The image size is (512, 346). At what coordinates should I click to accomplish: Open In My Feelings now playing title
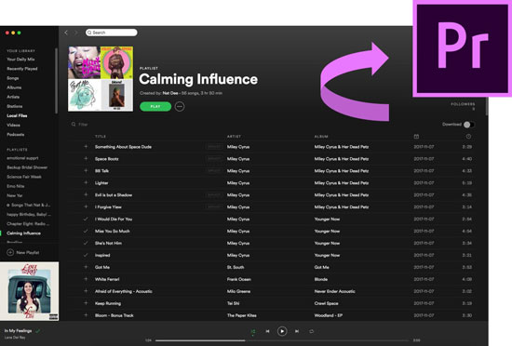coord(18,331)
